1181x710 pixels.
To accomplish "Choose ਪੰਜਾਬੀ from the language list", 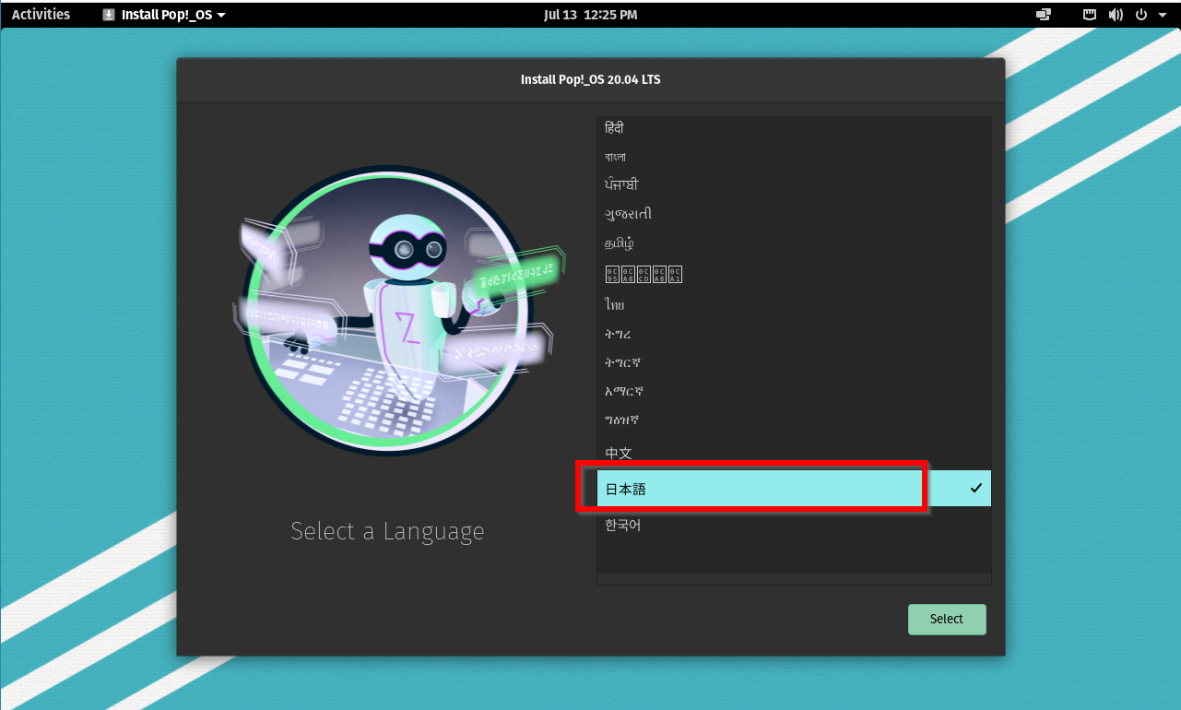I will point(794,185).
